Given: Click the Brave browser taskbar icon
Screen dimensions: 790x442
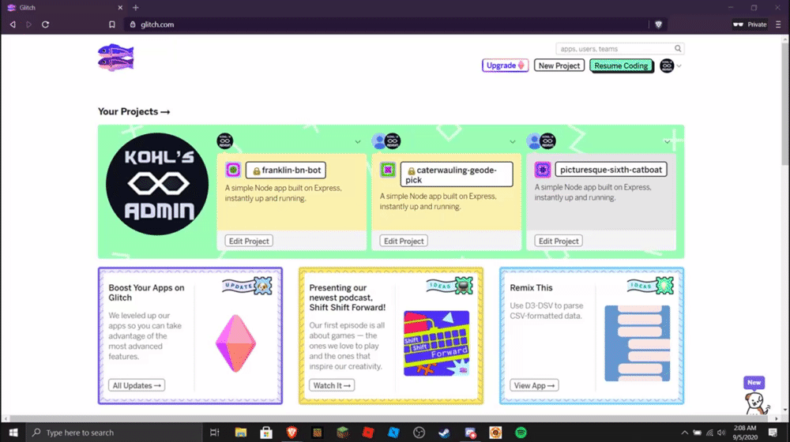Looking at the screenshot, I should [292, 433].
